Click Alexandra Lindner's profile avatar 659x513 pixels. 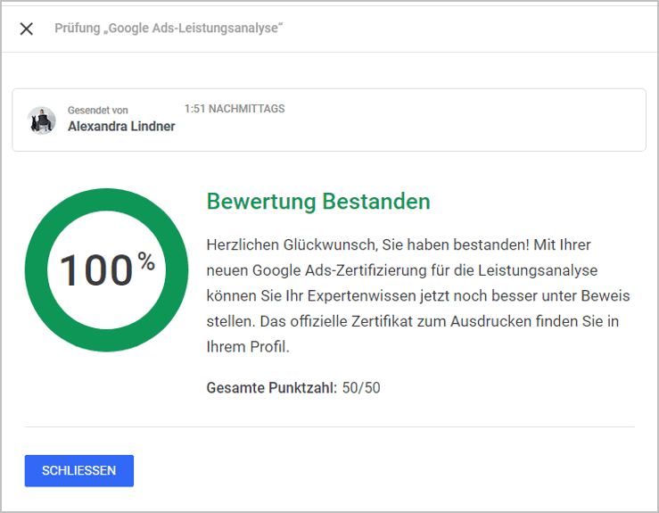coord(42,120)
